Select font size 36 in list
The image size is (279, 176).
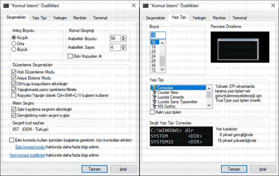tap(155, 66)
